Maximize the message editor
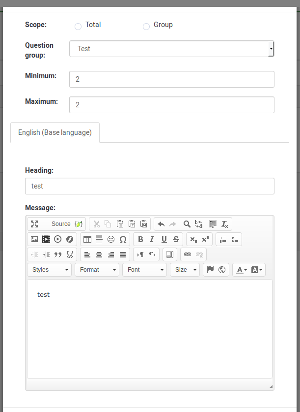The height and width of the screenshot is (412, 300). click(x=34, y=224)
